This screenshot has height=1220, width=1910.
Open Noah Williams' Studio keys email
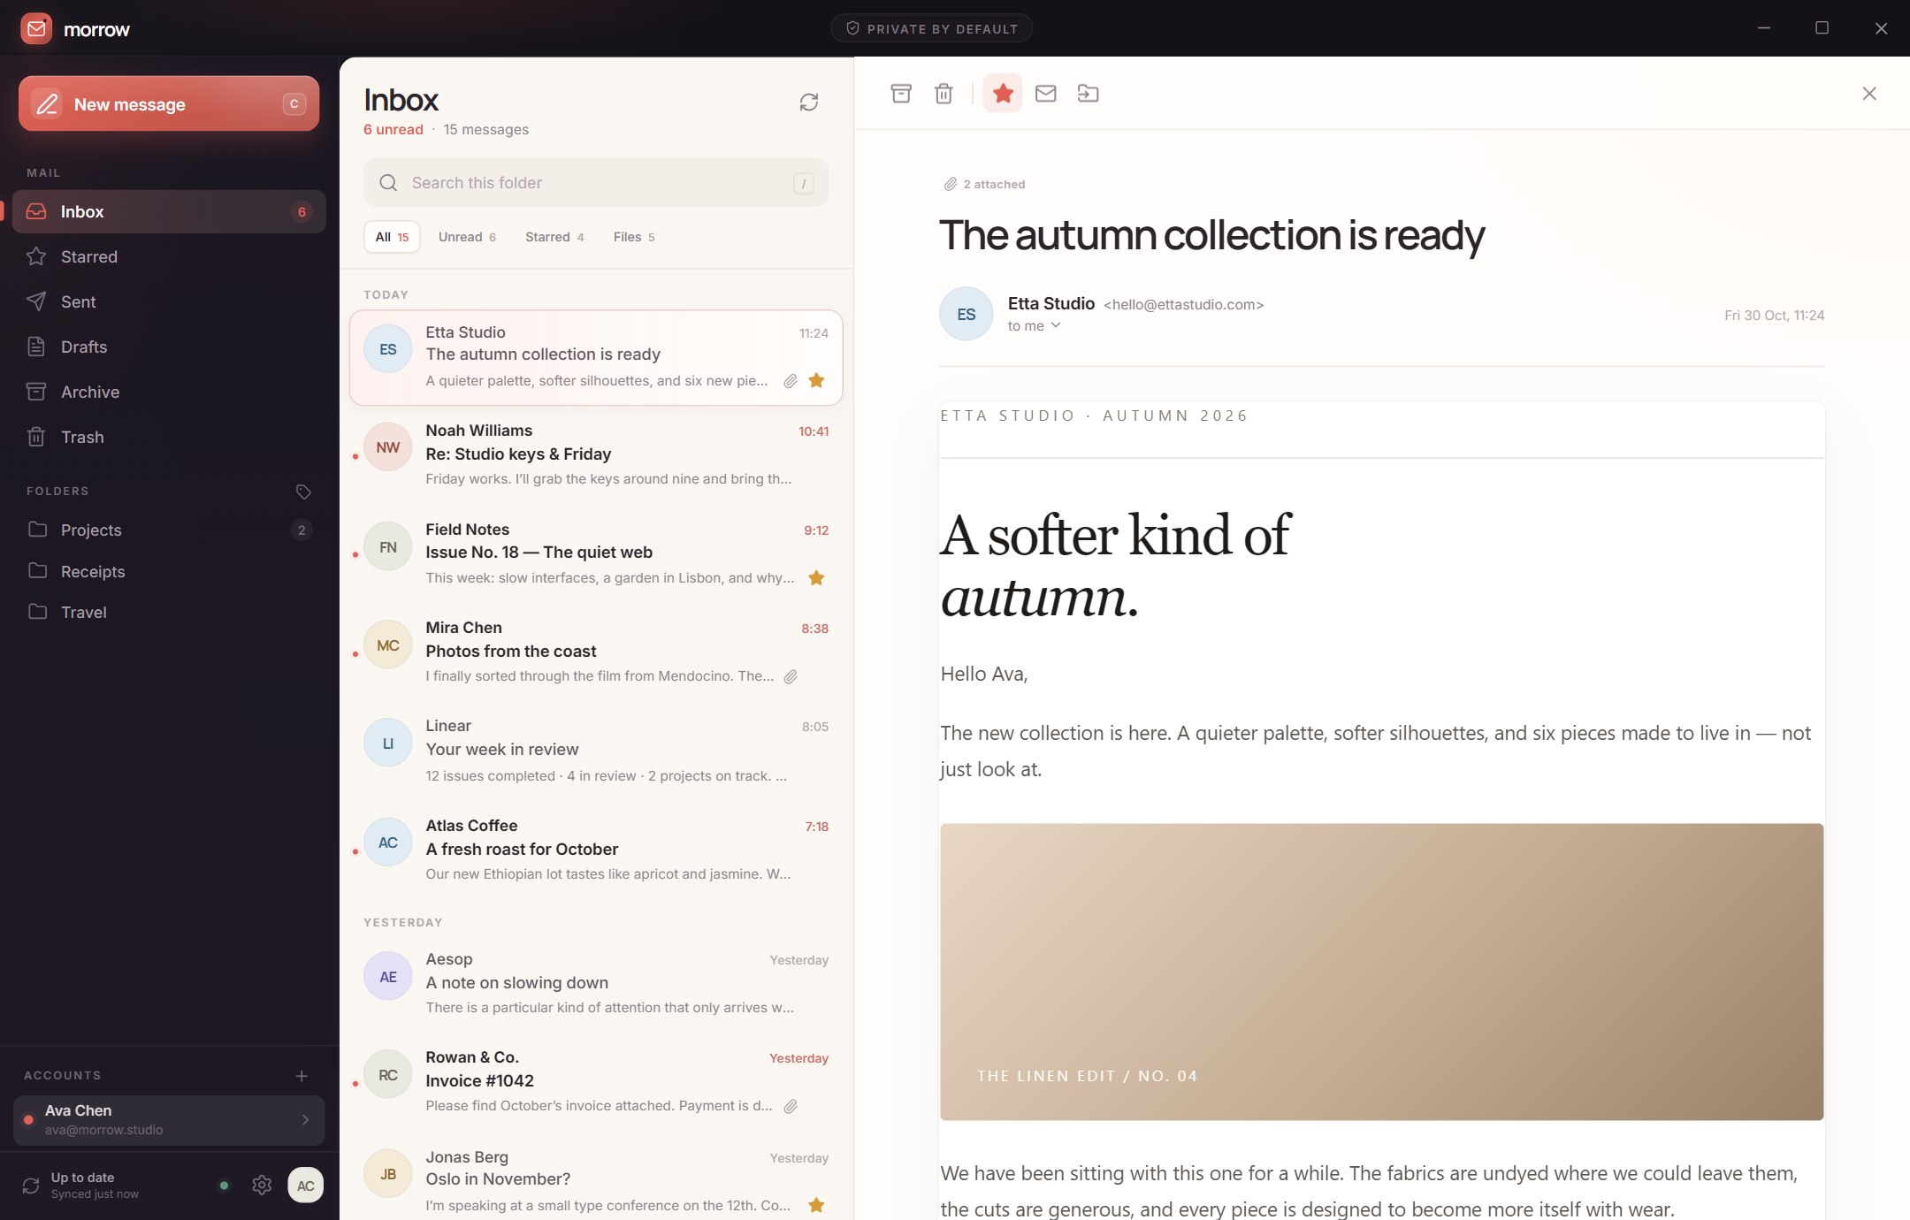596,455
